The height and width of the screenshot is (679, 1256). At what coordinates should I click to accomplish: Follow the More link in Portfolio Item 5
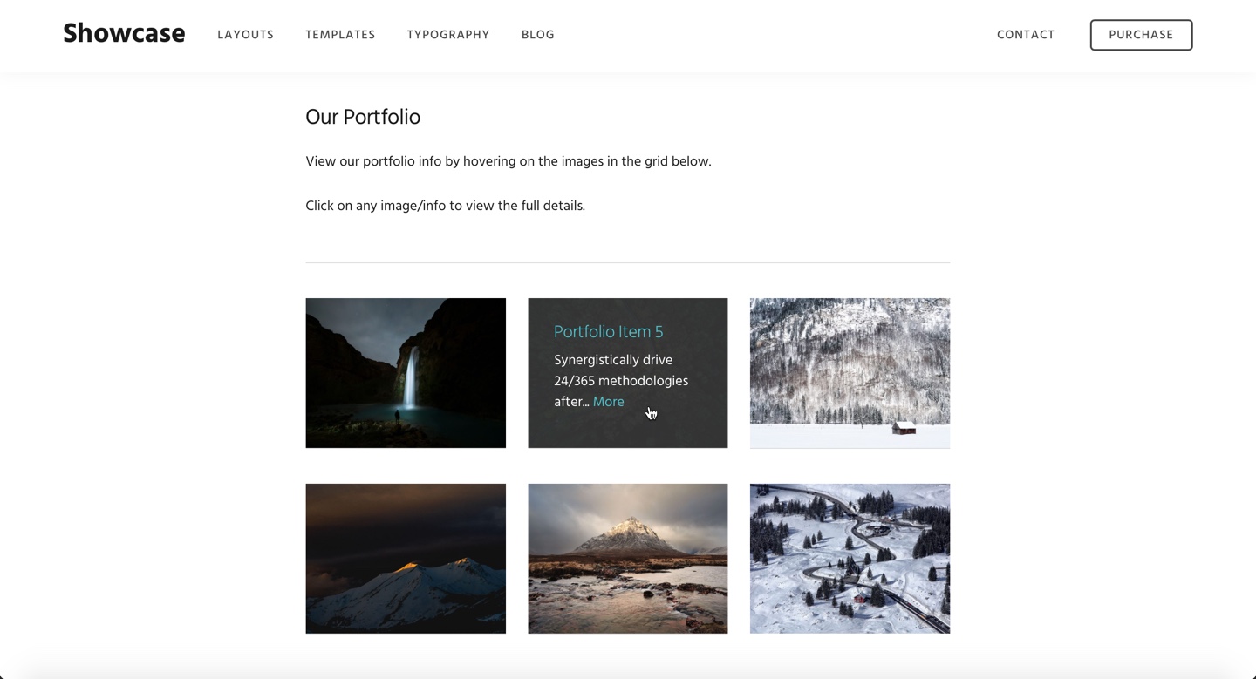(609, 402)
